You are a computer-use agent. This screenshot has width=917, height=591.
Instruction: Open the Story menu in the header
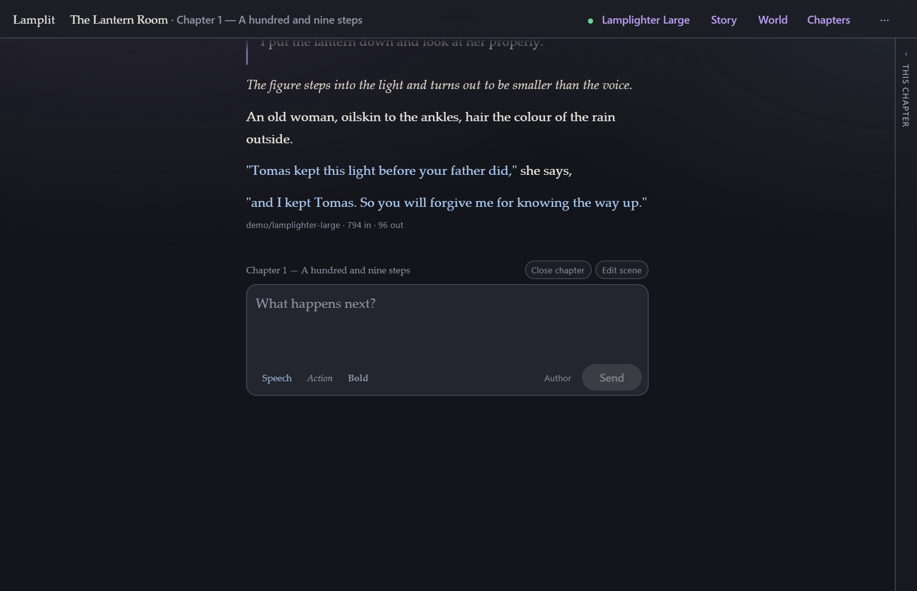tap(724, 20)
